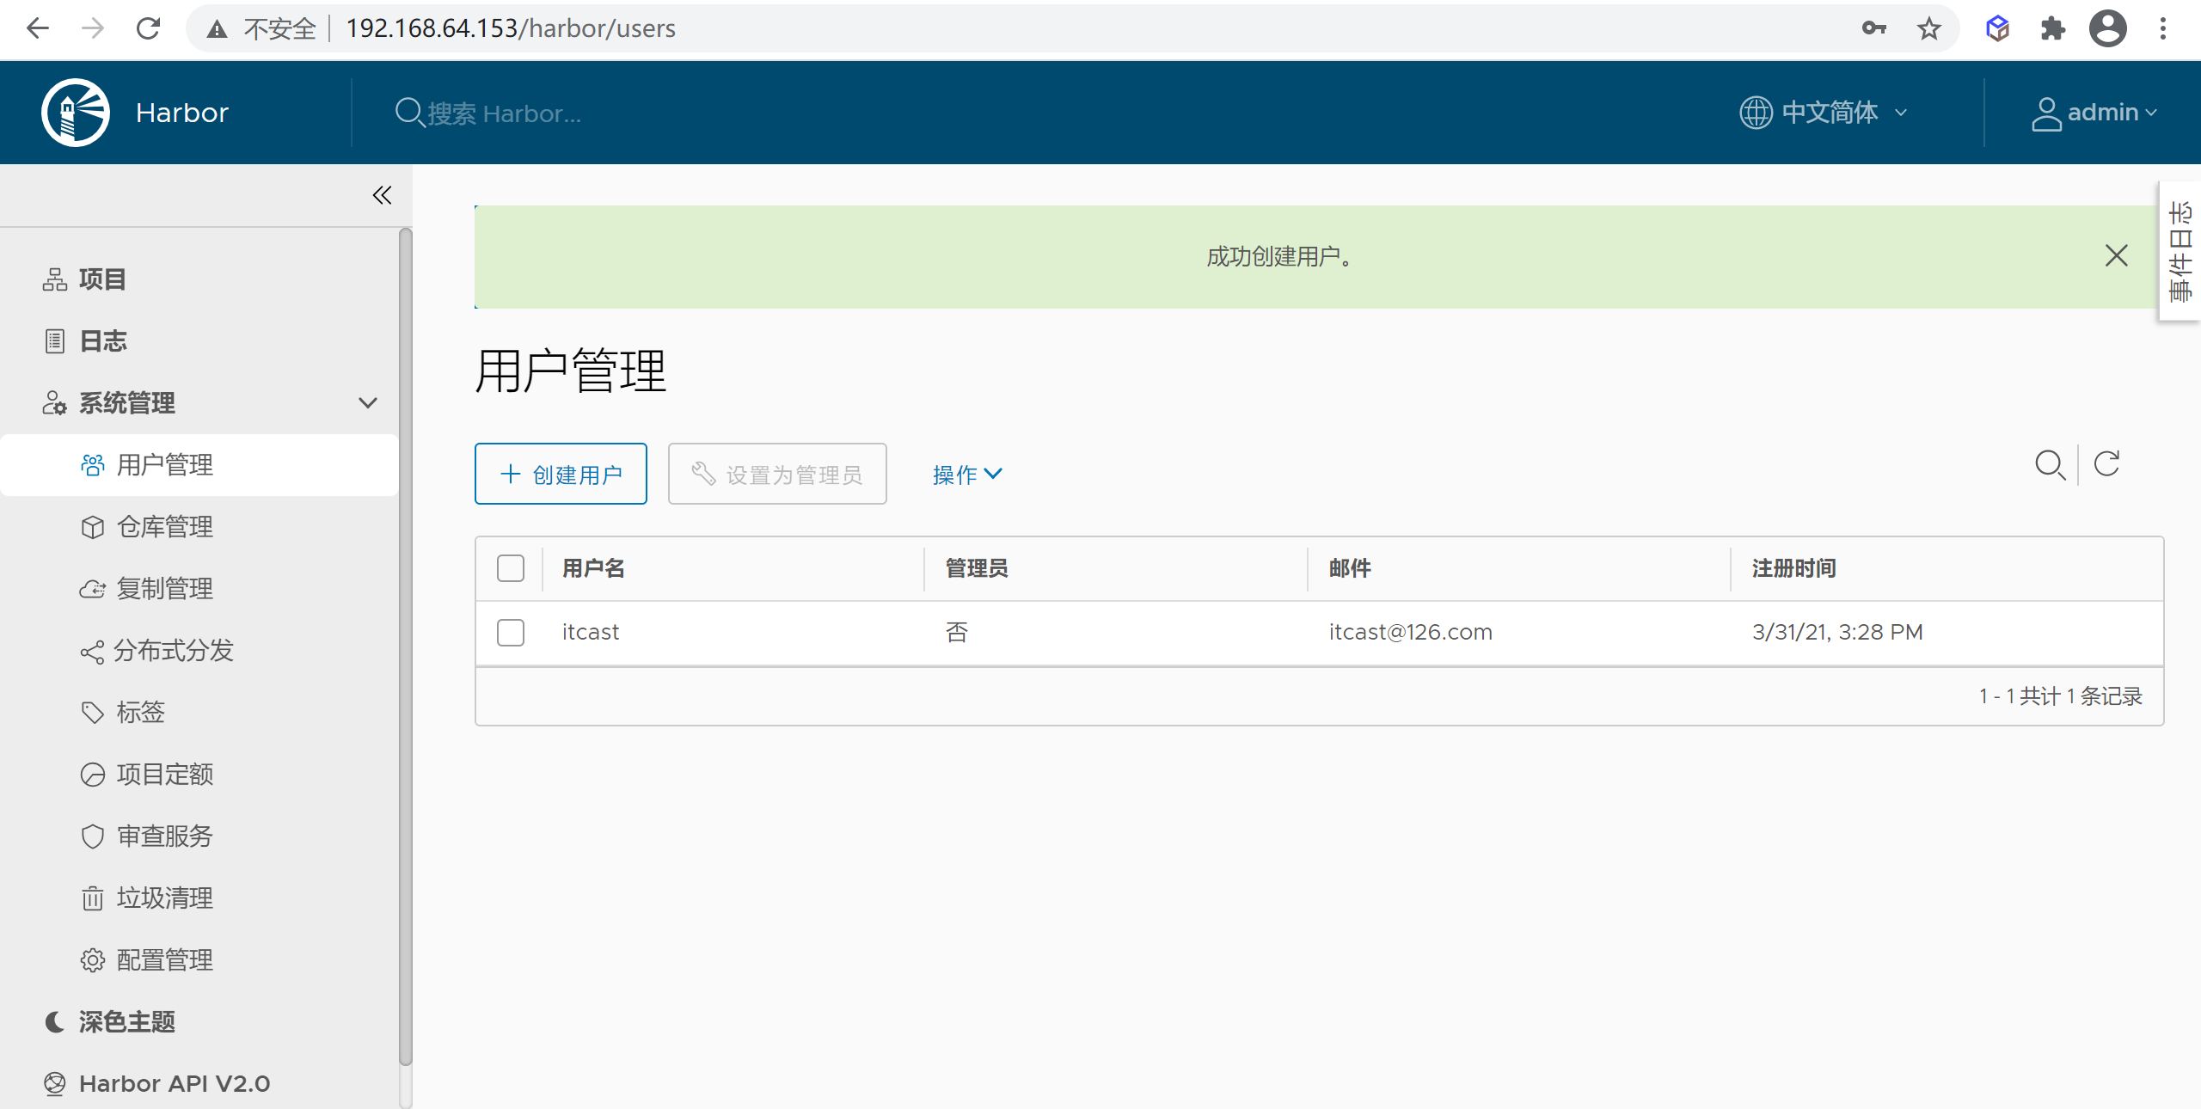Click the 创建用户 create user button
The image size is (2201, 1109).
point(560,474)
